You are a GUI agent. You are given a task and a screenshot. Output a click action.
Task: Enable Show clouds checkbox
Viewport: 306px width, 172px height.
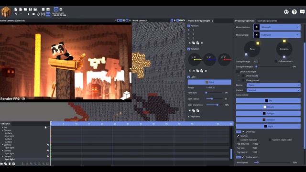click(243, 75)
